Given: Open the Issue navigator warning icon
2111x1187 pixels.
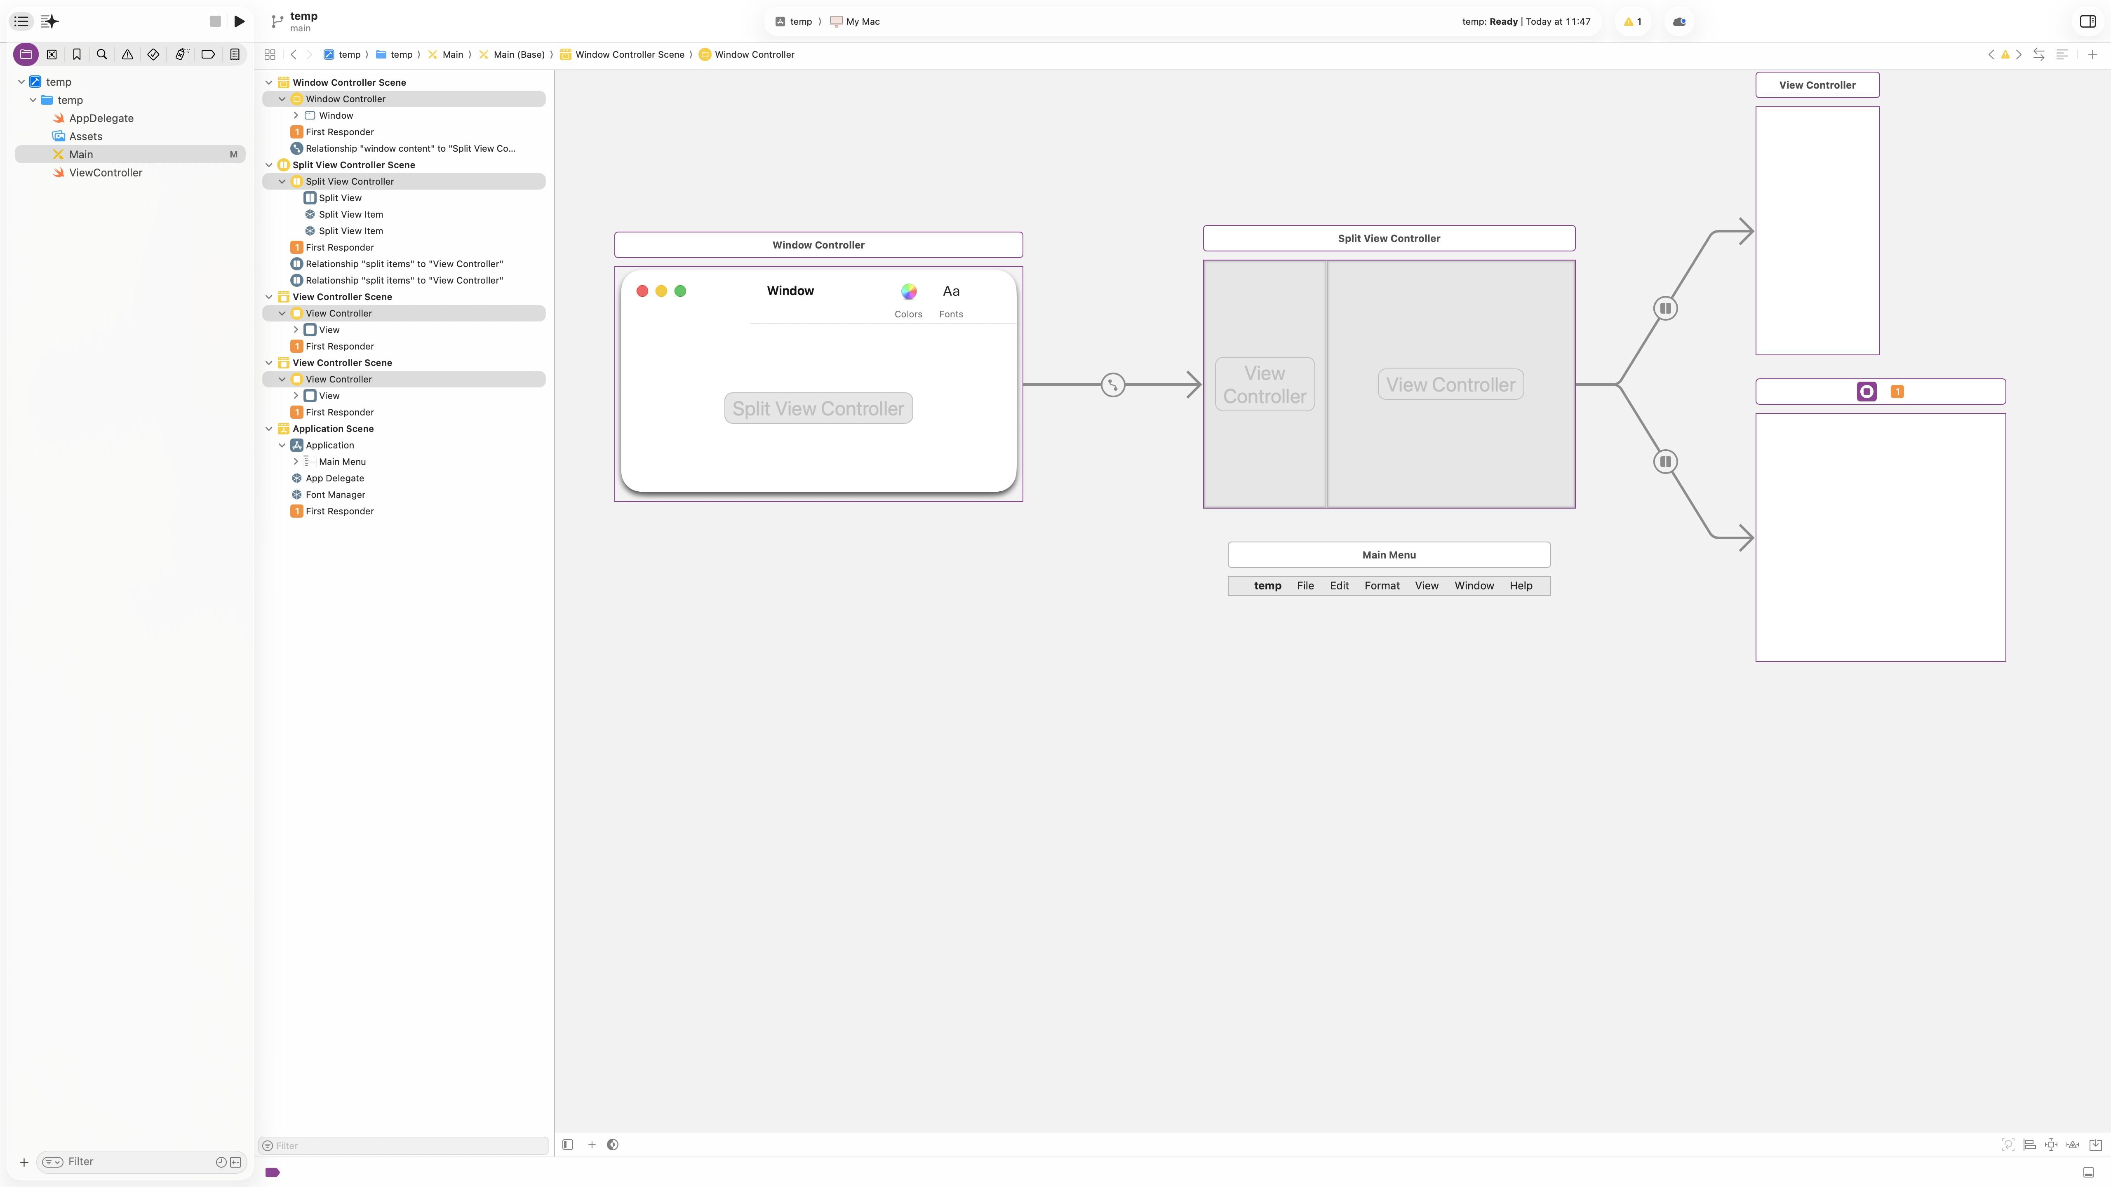Looking at the screenshot, I should tap(127, 54).
